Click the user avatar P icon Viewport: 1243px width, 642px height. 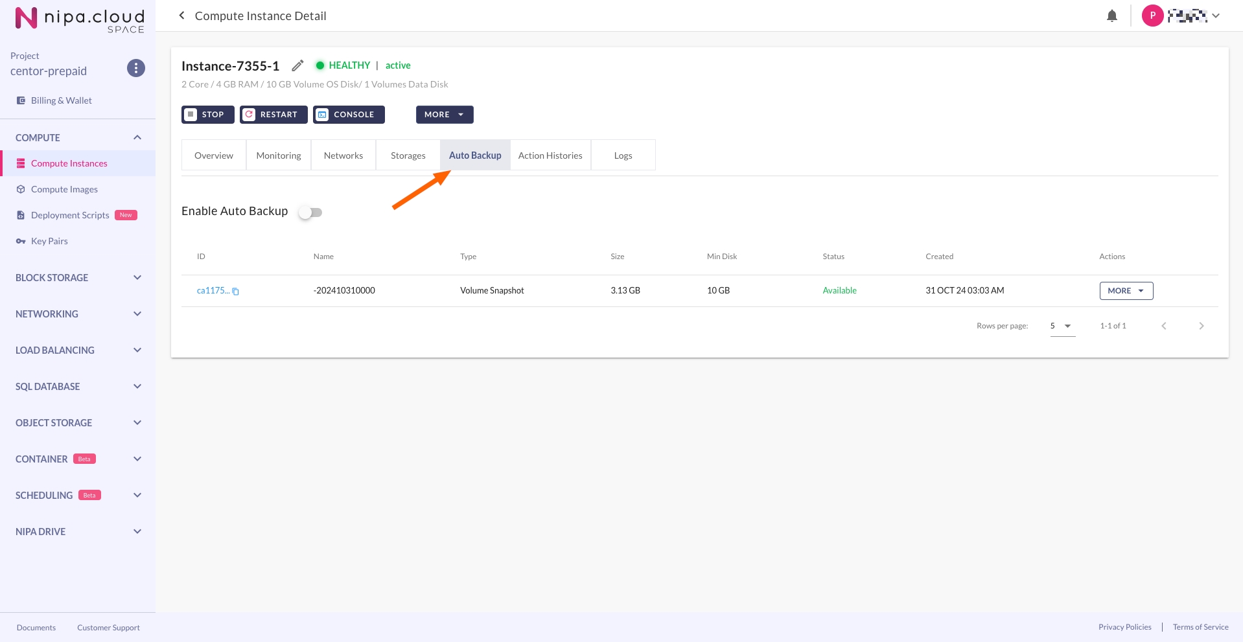tap(1152, 16)
